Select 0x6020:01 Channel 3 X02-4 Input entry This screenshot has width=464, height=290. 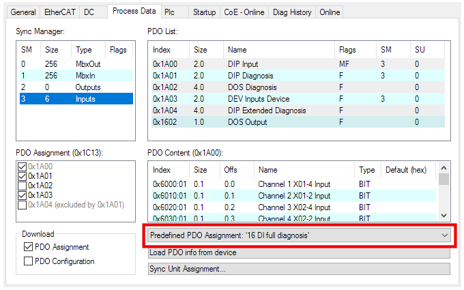tap(294, 207)
